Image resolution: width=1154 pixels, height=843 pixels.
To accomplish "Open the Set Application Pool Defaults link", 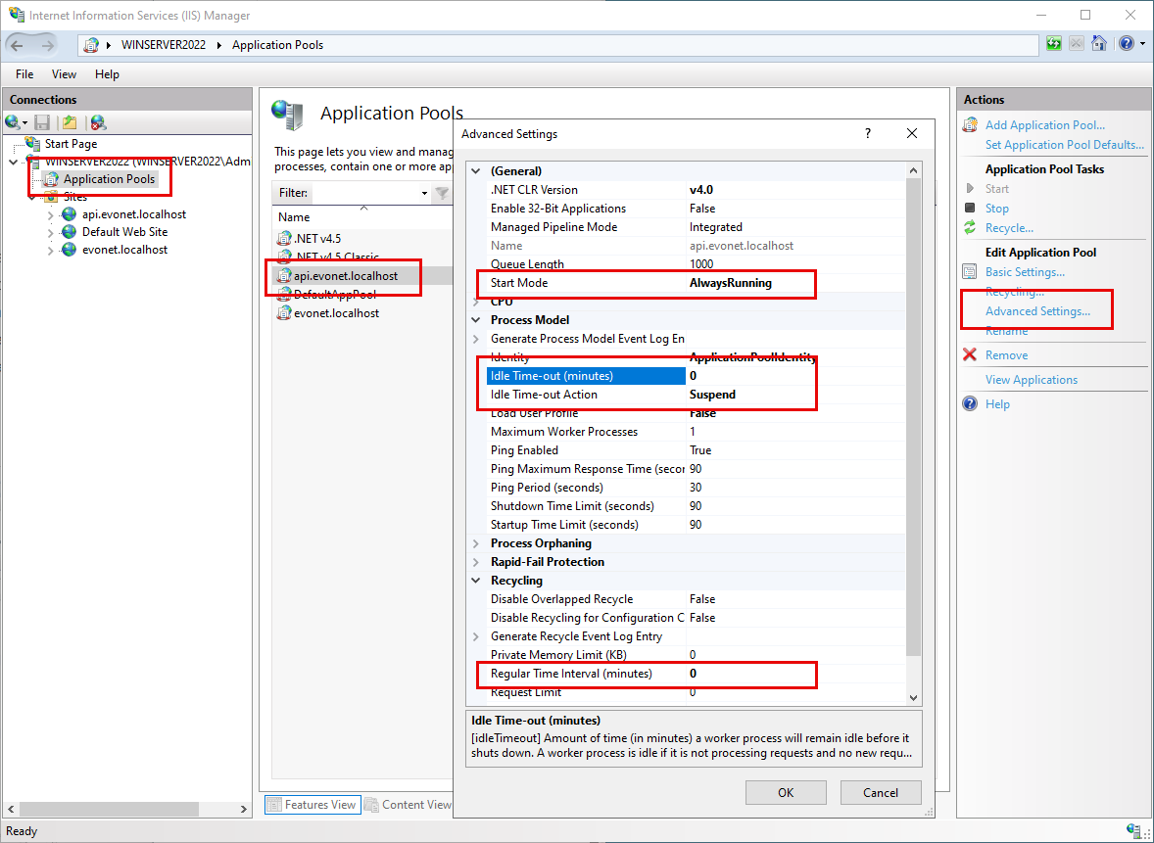I will (x=1064, y=145).
